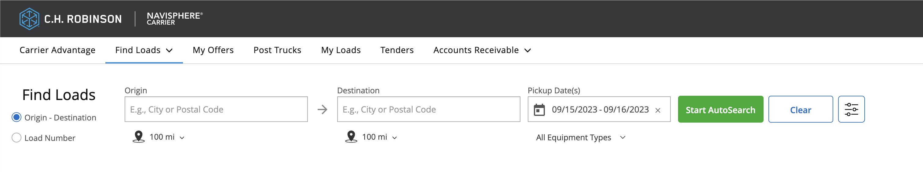Focus the Destination postal code field

click(x=428, y=109)
